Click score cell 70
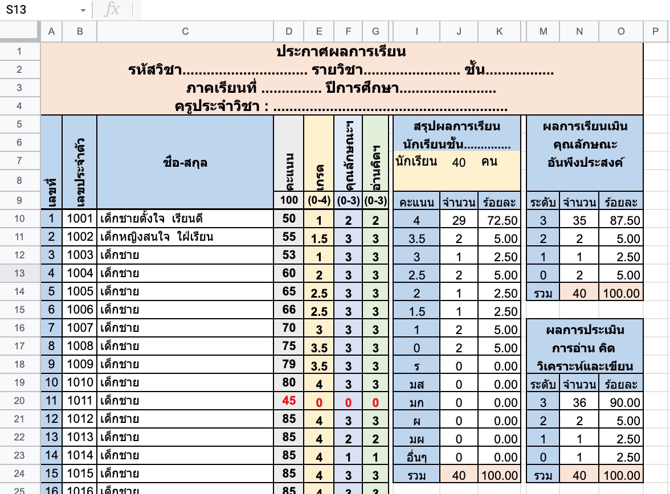Image resolution: width=670 pixels, height=494 pixels. (289, 328)
